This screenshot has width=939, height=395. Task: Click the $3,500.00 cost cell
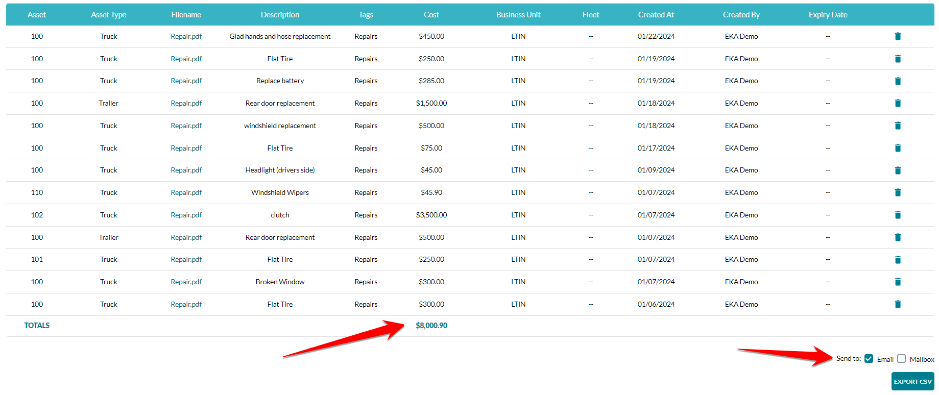click(x=431, y=215)
